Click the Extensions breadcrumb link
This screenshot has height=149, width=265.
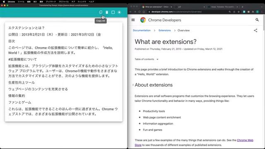coord(165,30)
